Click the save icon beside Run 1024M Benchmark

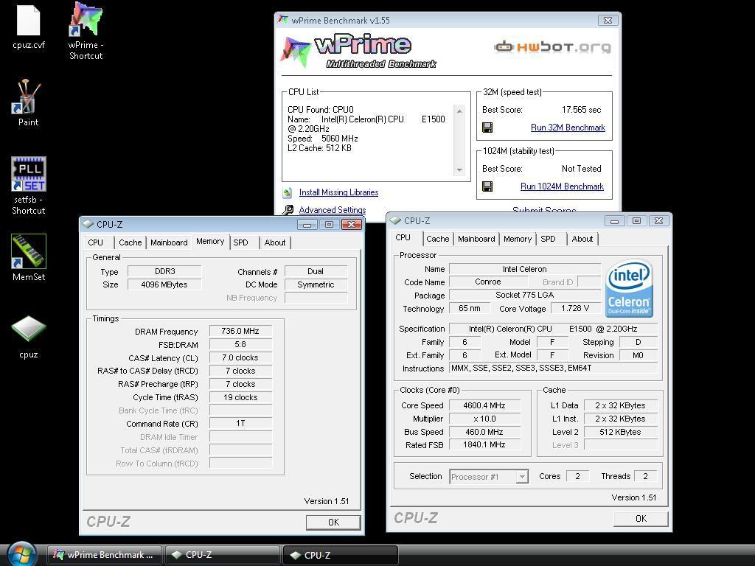[487, 186]
